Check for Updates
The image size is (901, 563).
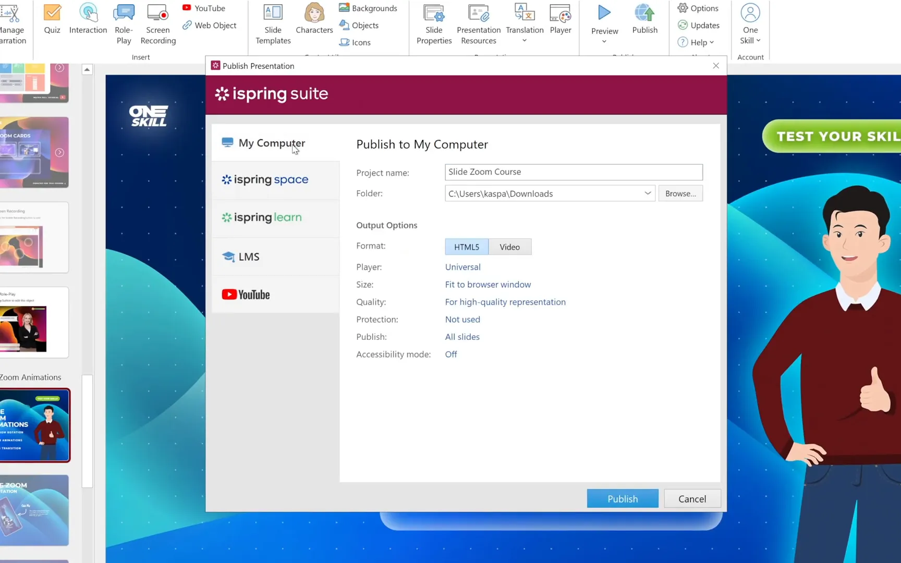tap(699, 25)
